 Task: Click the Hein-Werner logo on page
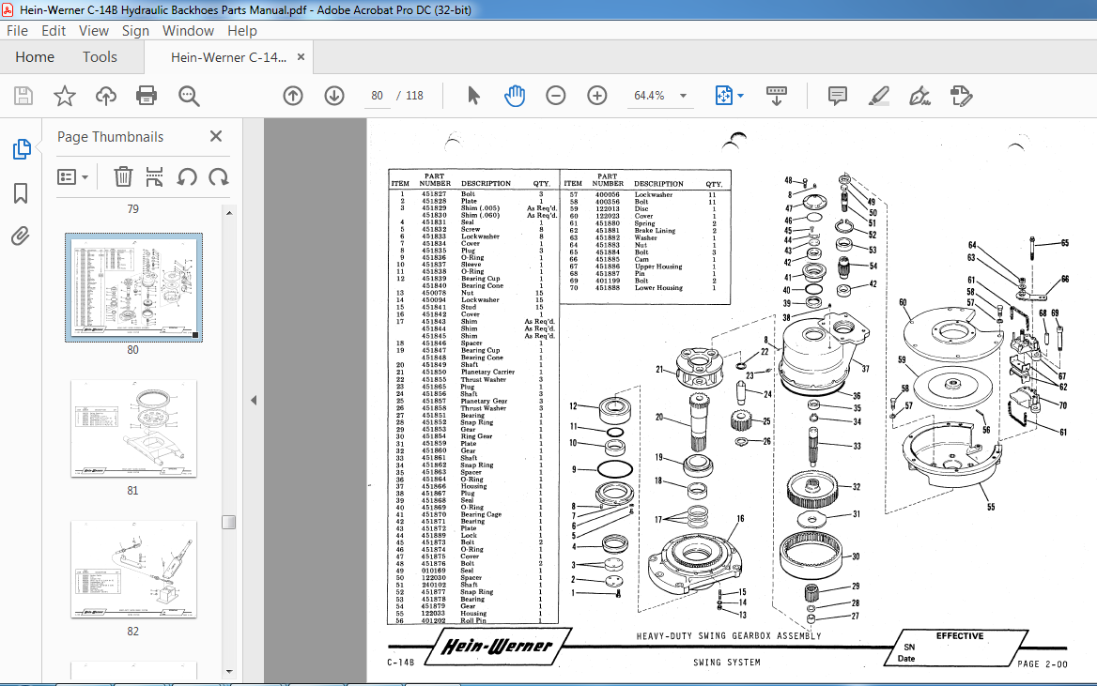point(498,647)
